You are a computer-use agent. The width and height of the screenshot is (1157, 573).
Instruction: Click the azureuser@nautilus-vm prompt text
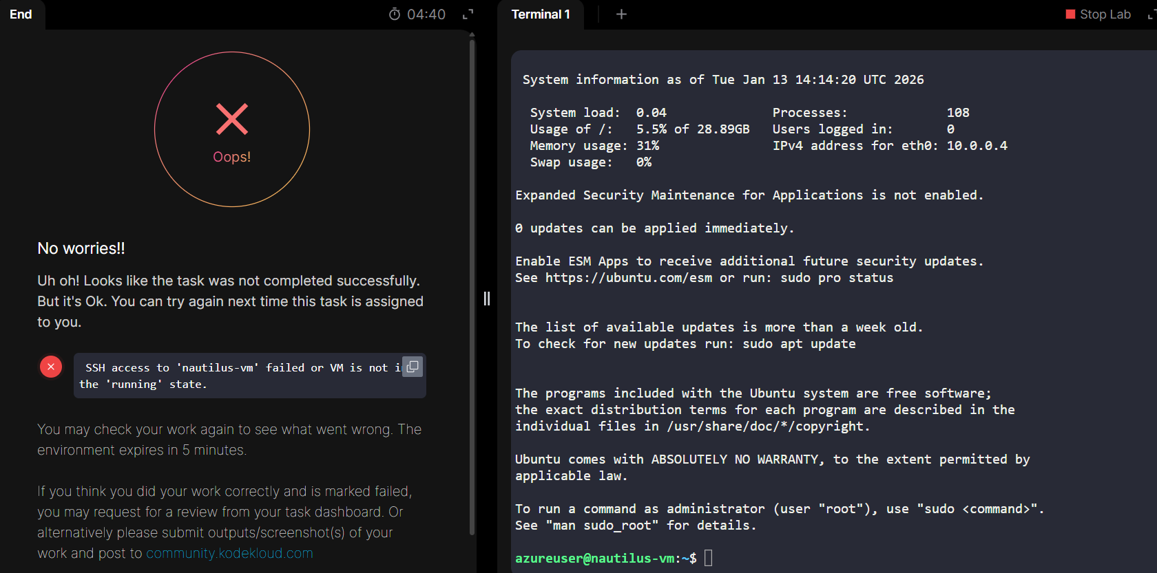[595, 559]
